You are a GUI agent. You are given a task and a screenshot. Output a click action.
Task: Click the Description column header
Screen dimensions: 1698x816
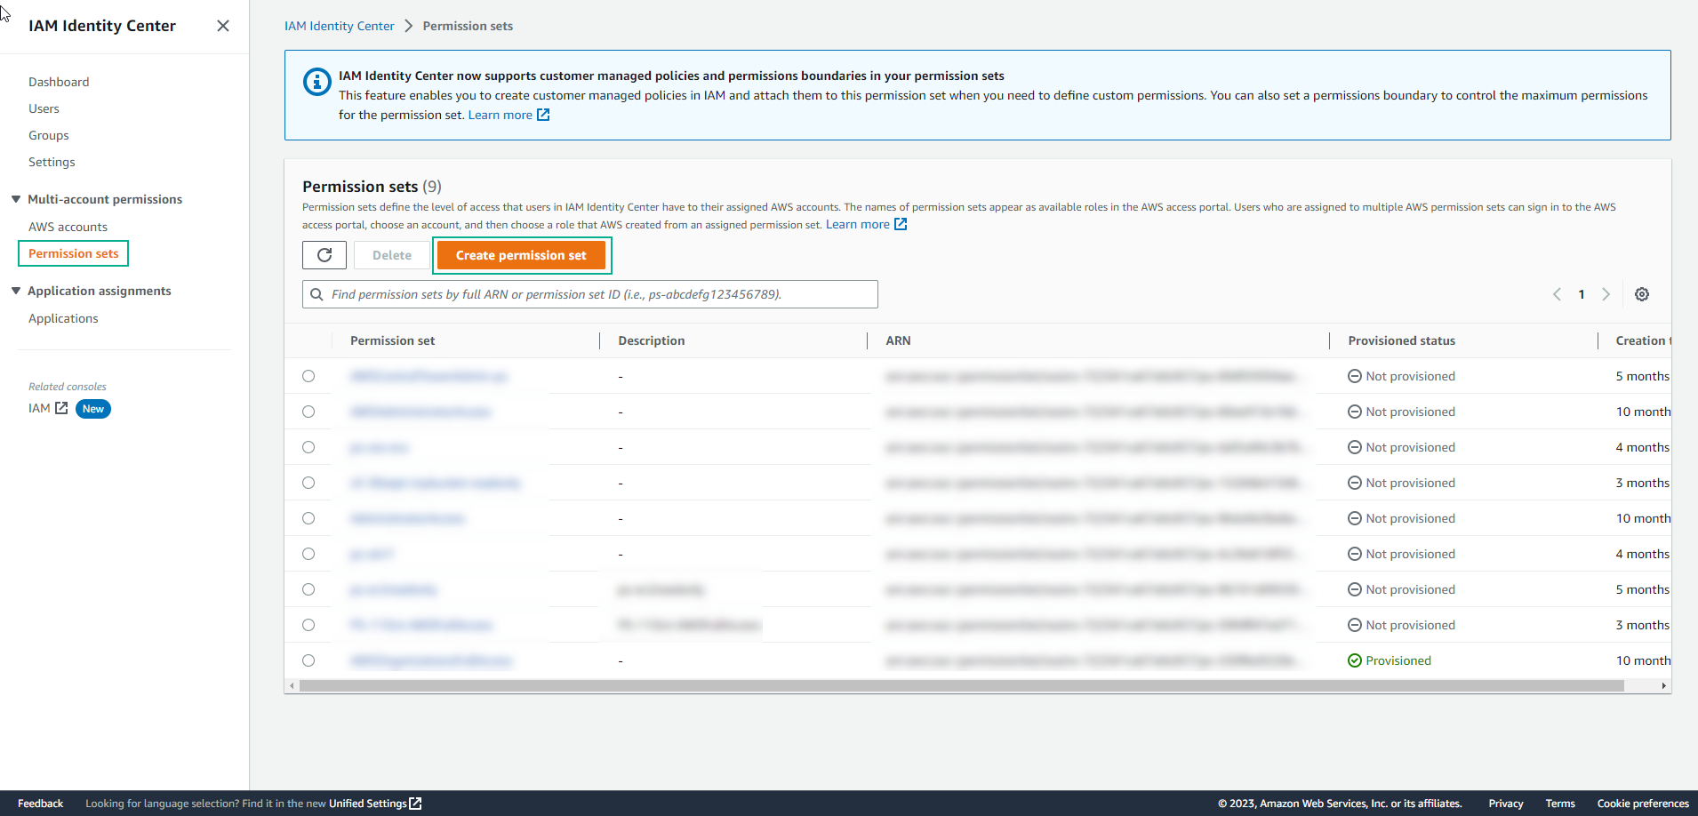pyautogui.click(x=652, y=340)
